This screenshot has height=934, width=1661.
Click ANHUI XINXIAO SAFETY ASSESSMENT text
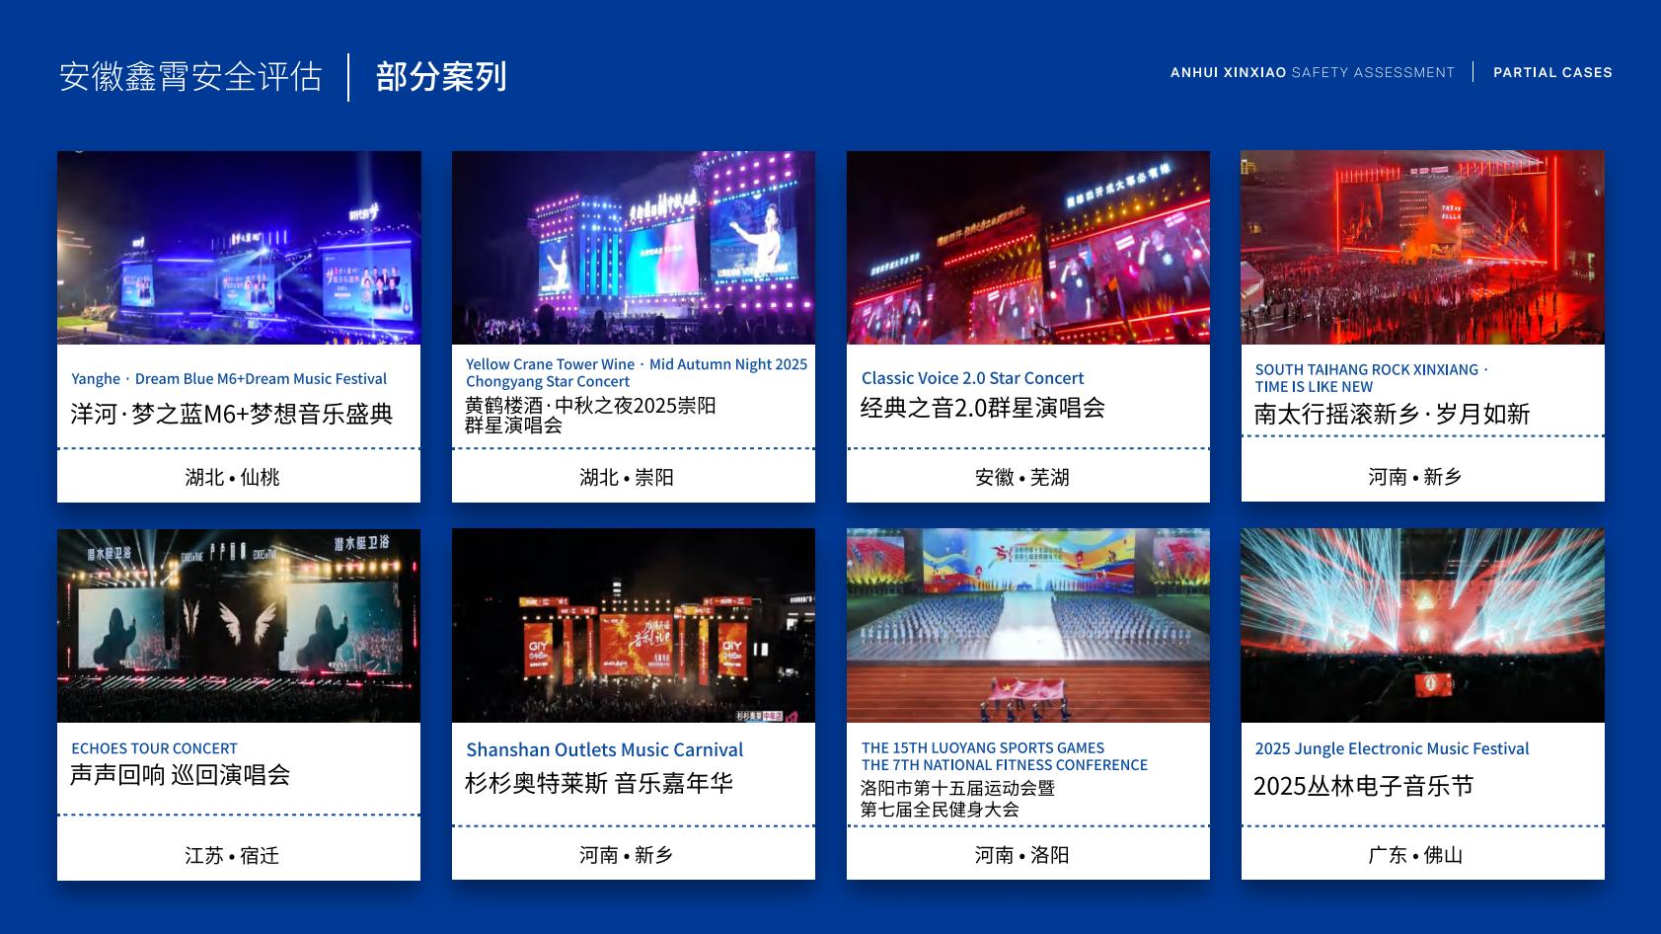pos(1312,72)
